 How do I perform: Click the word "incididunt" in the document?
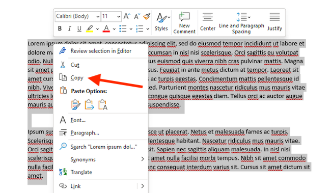[258, 44]
